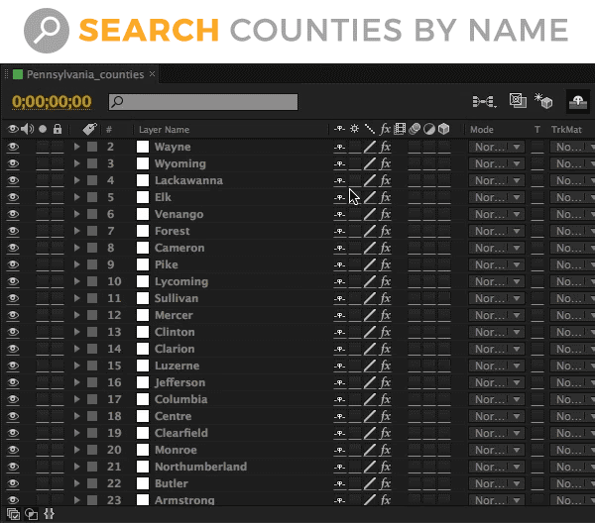Expand Layer Switches pane icon at bottom left
The width and height of the screenshot is (595, 523).
coord(13,514)
